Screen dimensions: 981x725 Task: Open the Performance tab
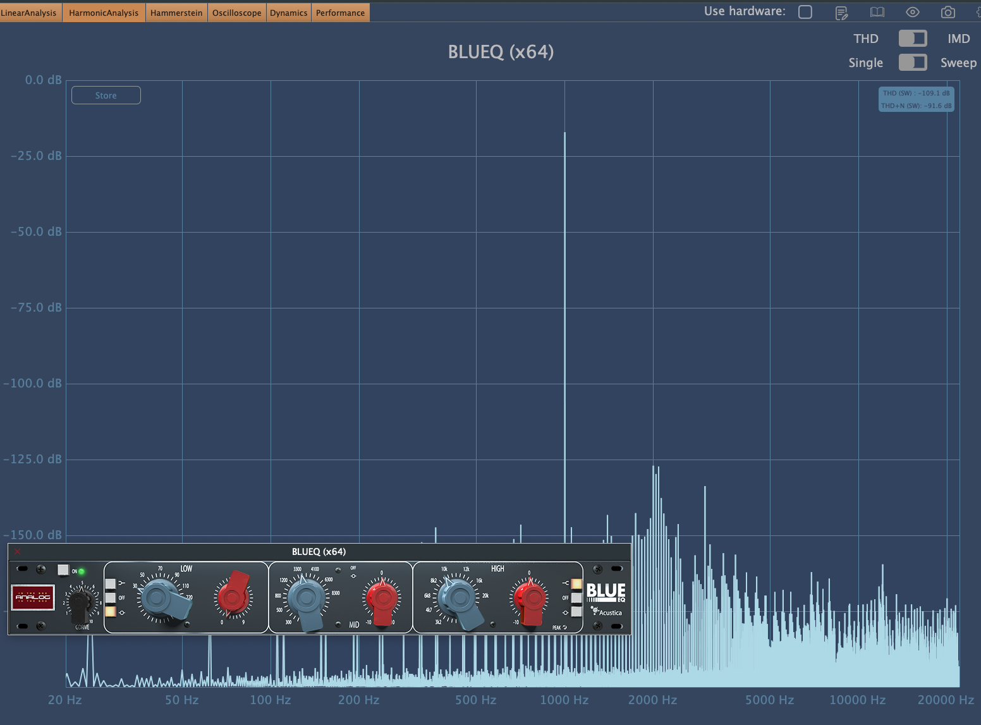pyautogui.click(x=340, y=13)
